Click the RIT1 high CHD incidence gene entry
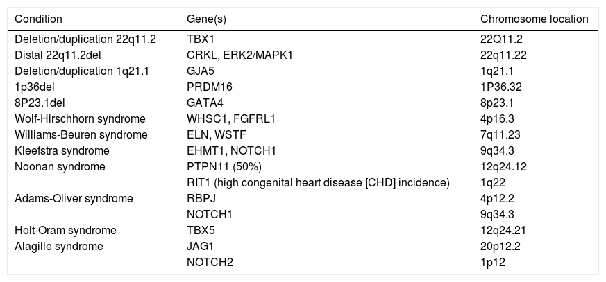This screenshot has height=282, width=606. 318,182
